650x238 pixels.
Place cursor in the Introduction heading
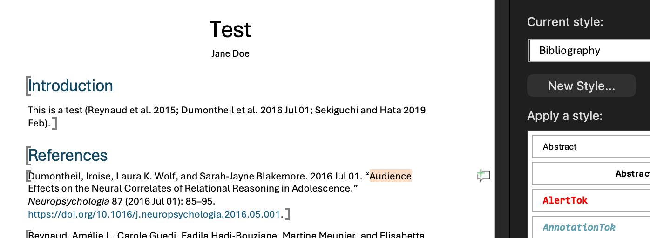tap(70, 86)
